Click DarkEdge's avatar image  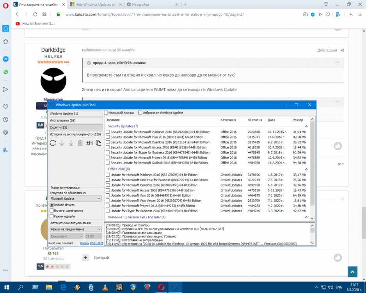click(53, 81)
